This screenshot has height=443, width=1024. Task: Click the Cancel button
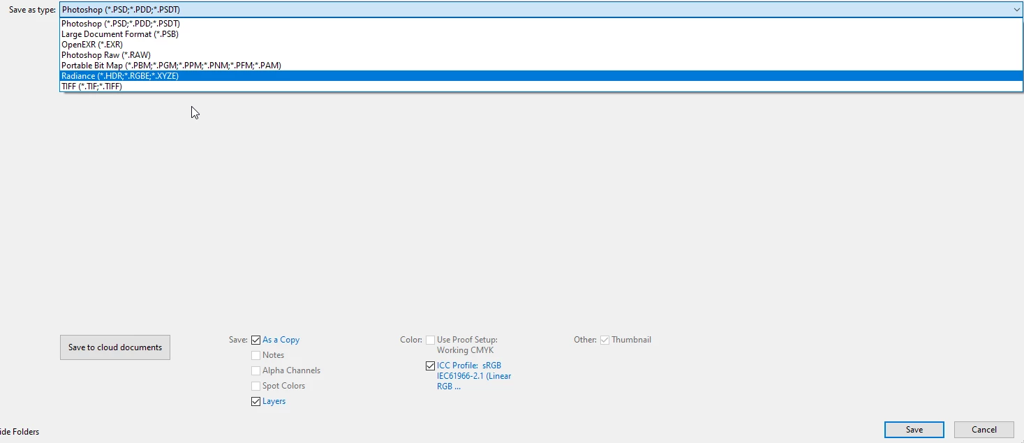tap(984, 430)
